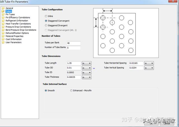The image size is (179, 127).
Task: Go to Fin Efficiency Correlations
Action: pyautogui.click(x=18, y=17)
